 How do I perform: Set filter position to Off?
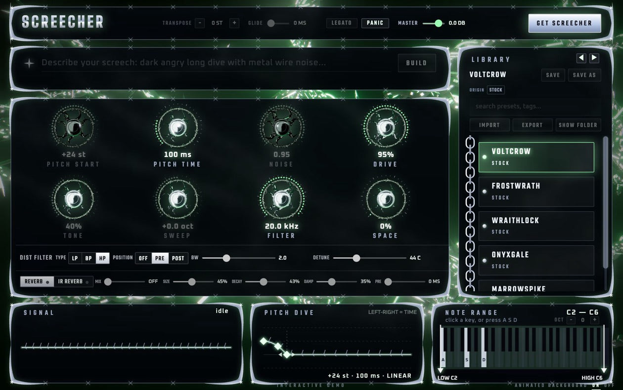click(x=143, y=258)
